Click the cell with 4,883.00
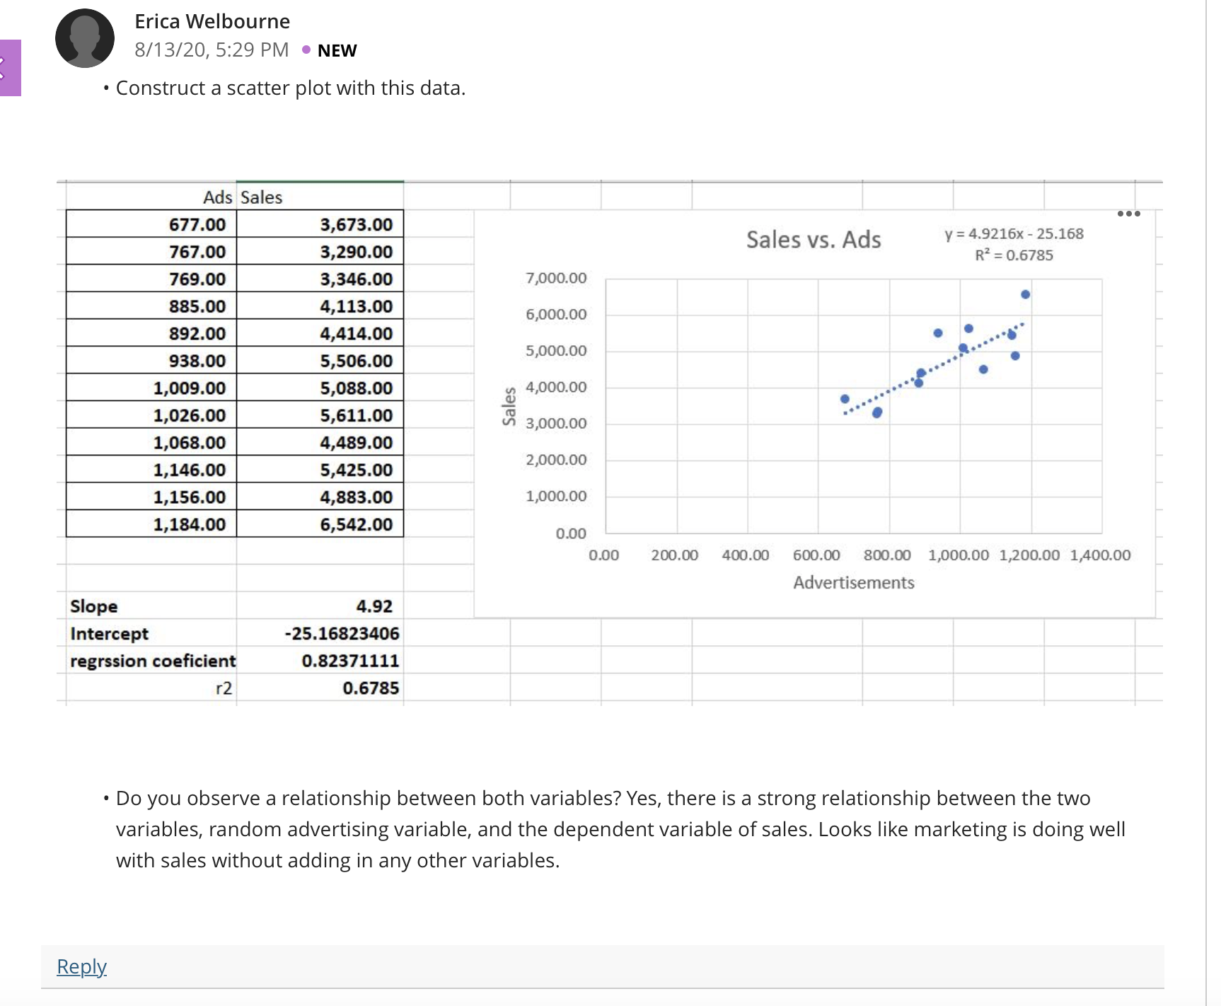The width and height of the screenshot is (1221, 1006). tap(320, 497)
